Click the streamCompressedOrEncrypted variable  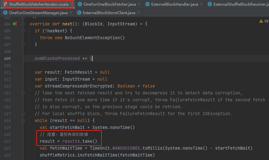tap(79, 86)
